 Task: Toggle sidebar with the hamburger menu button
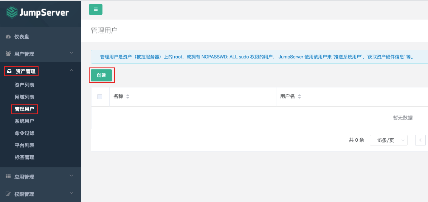pyautogui.click(x=96, y=9)
